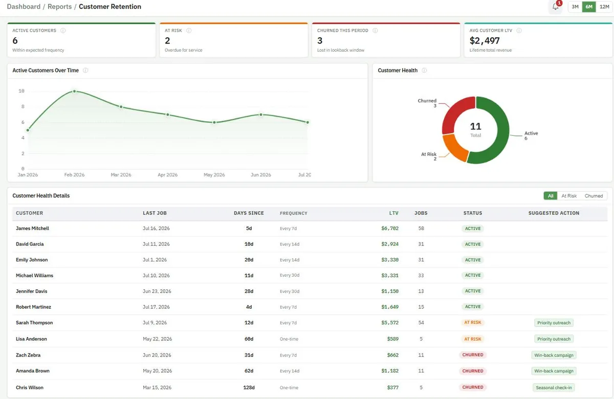614x399 pixels.
Task: Click Lisa Anderson's One-time frequency
Action: (289, 339)
